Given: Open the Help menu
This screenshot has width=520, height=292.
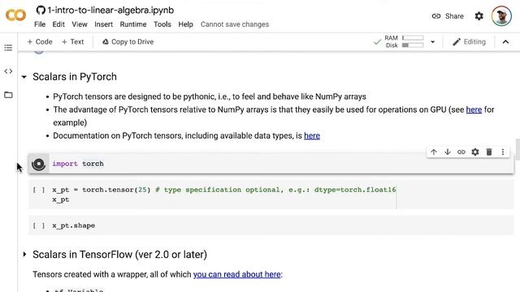Looking at the screenshot, I should click(x=185, y=24).
